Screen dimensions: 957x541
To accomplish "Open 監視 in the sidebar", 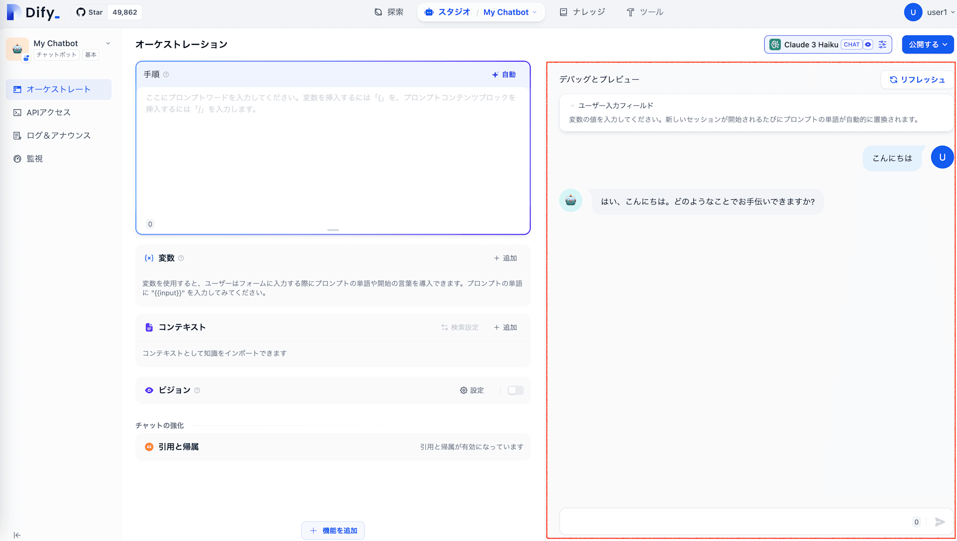I will click(58, 159).
